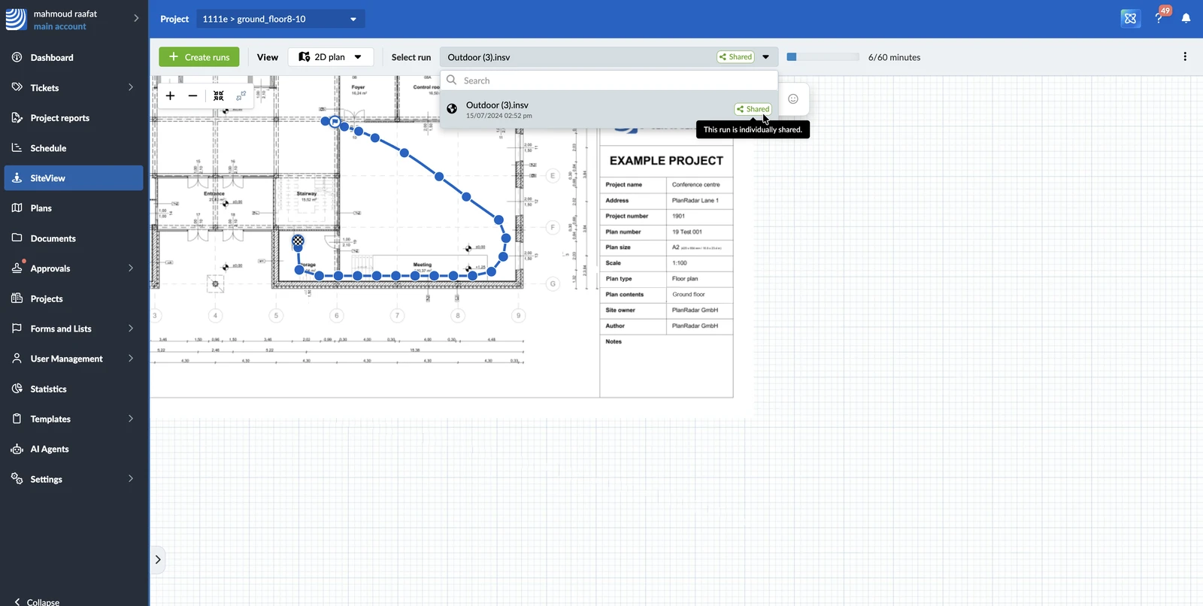Image resolution: width=1203 pixels, height=606 pixels.
Task: Zoom out using the minus icon on plan
Action: pyautogui.click(x=192, y=95)
